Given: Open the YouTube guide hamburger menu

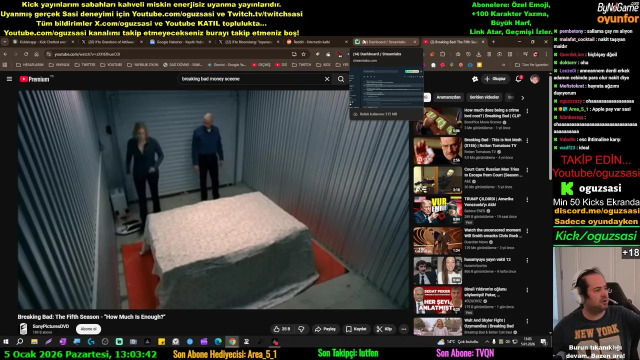Looking at the screenshot, I should (x=9, y=79).
